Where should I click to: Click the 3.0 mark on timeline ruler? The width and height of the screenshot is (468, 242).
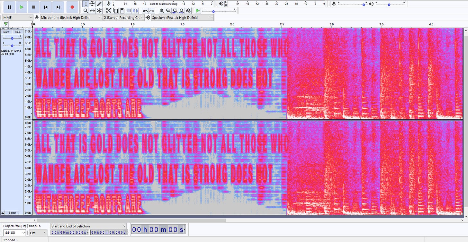[331, 24]
